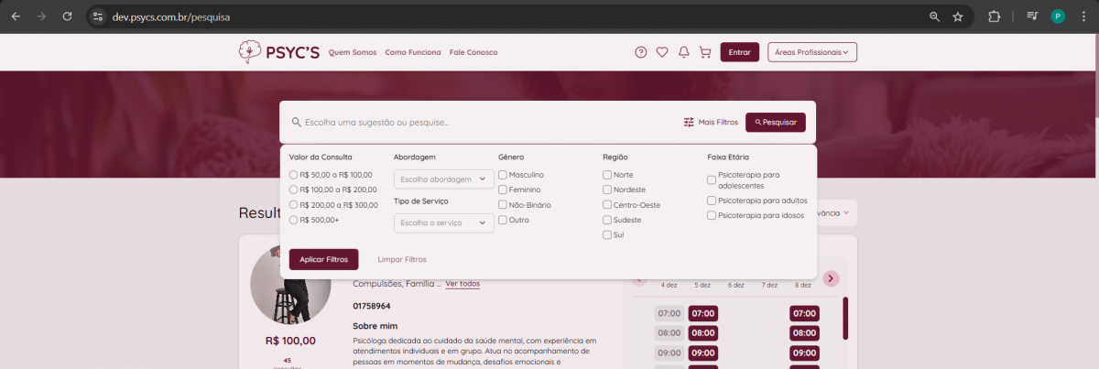
Task: Open favorites via the heart icon
Action: coord(662,52)
